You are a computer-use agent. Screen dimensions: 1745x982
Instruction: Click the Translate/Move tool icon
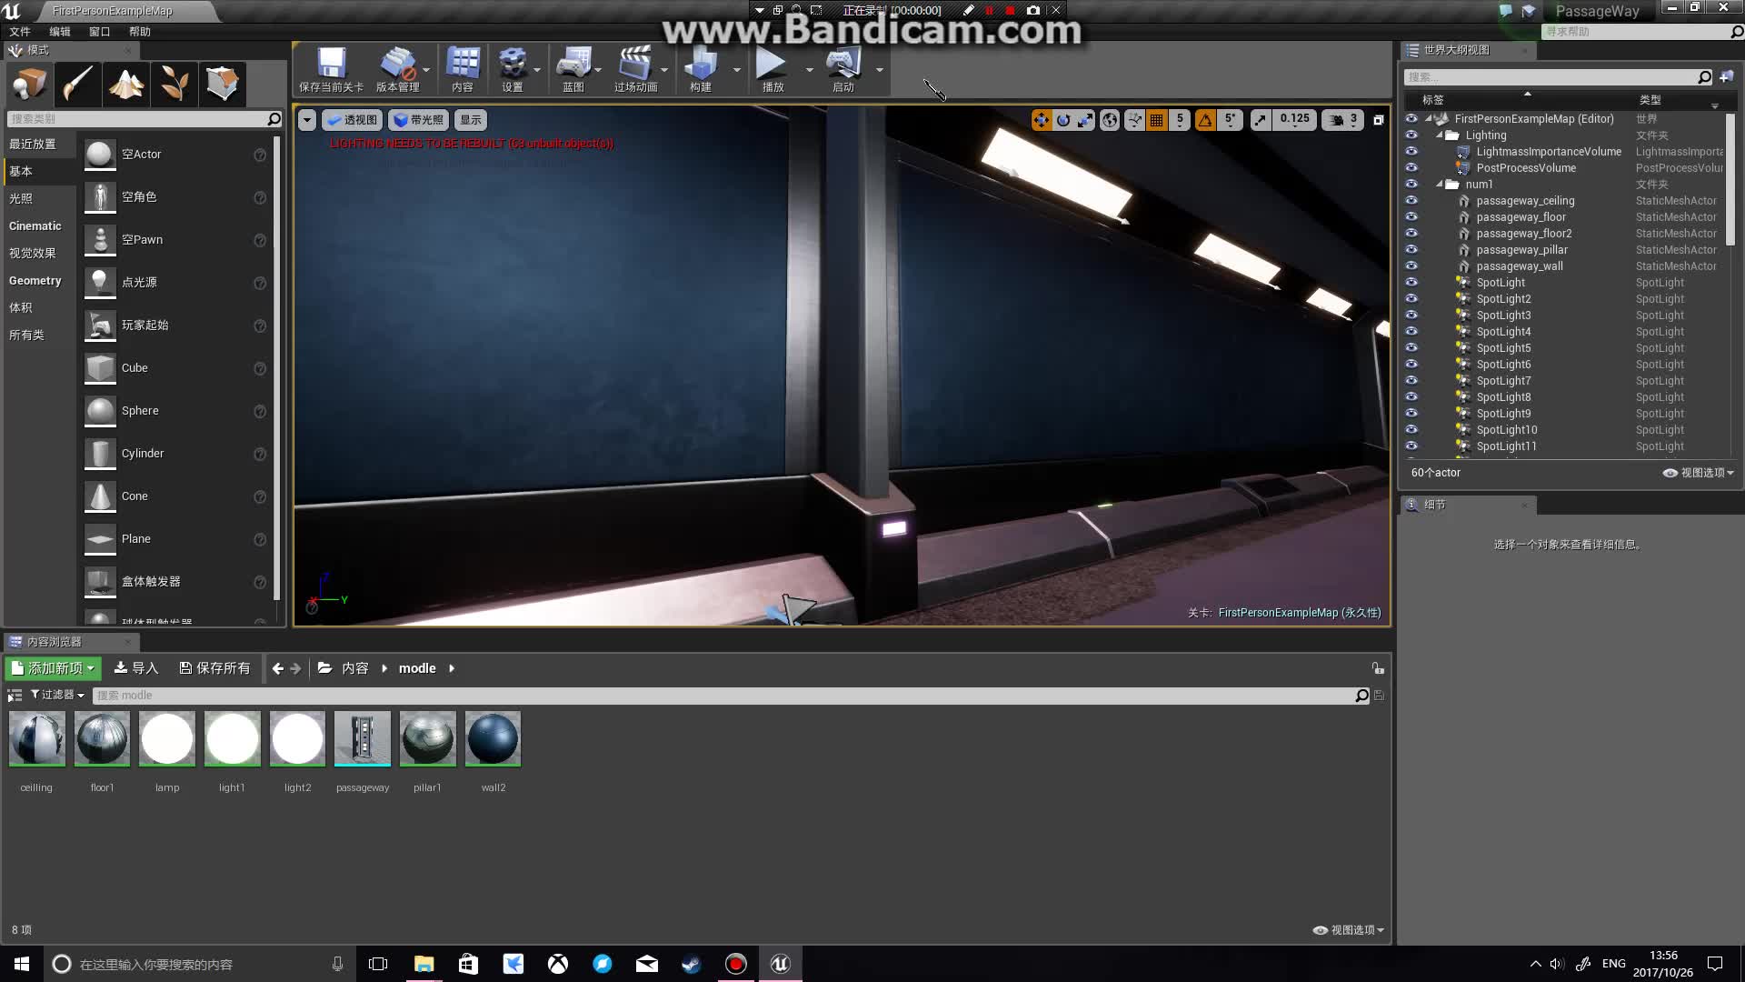tap(1042, 119)
